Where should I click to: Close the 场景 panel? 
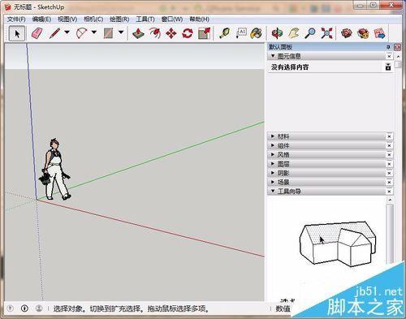click(389, 183)
